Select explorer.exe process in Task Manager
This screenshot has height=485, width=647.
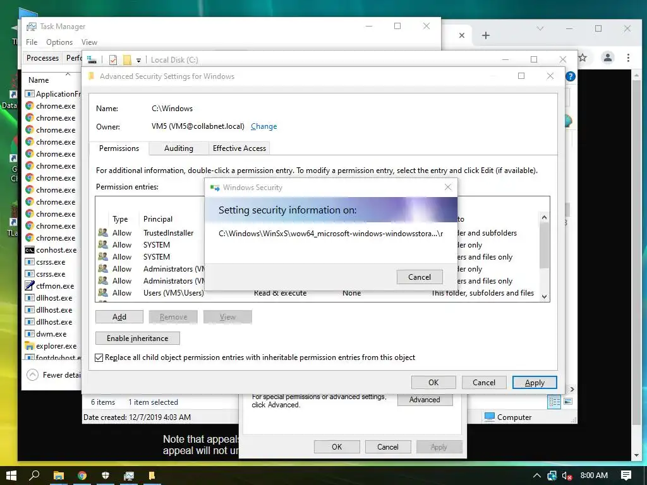point(52,345)
